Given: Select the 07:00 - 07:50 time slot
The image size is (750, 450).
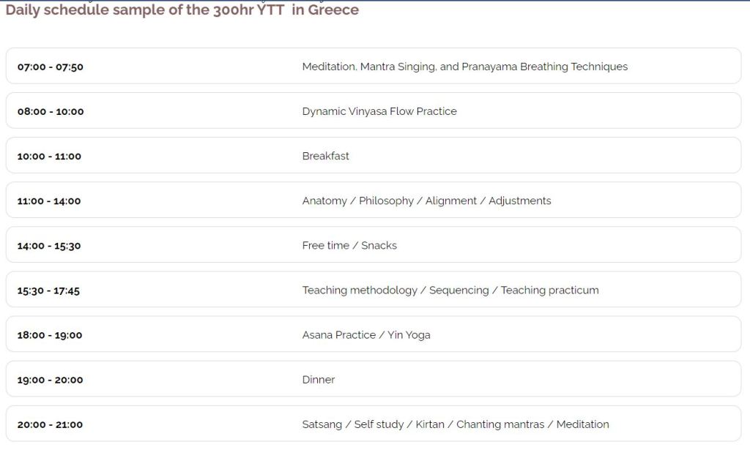Looking at the screenshot, I should pyautogui.click(x=51, y=67).
